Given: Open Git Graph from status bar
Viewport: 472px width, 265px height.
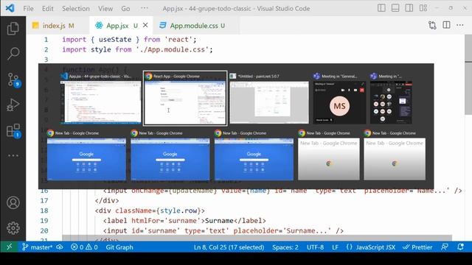Looking at the screenshot, I should coord(119,247).
